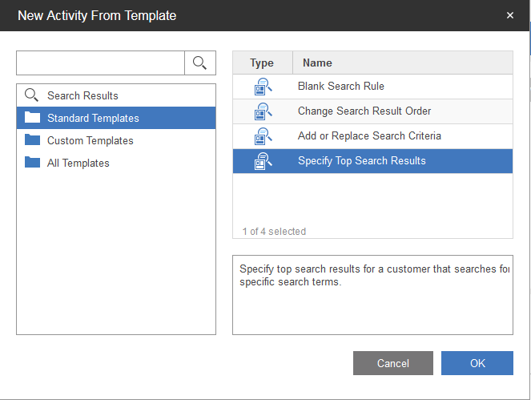The height and width of the screenshot is (400, 531).
Task: Choose the Change Search Result Order template
Action: tap(364, 111)
